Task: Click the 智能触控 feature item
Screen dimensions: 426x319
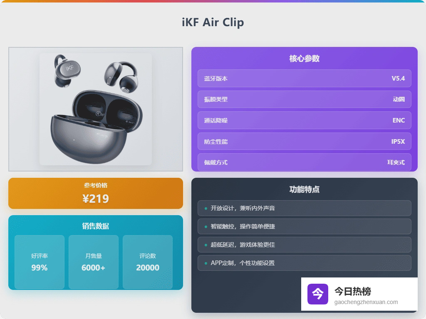Action: [304, 226]
